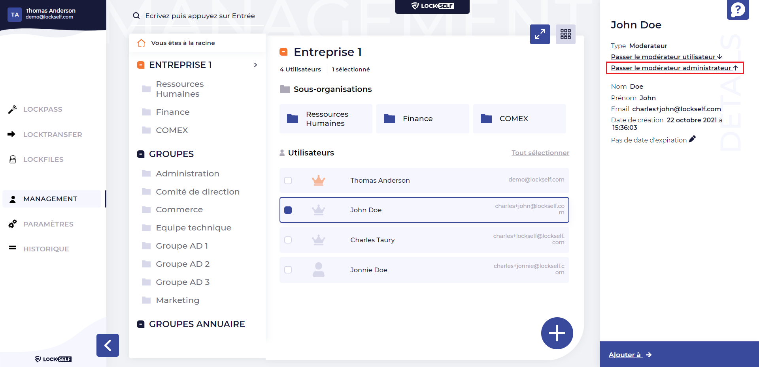
Task: Select the Jonnie Doe checkbox
Action: 288,270
